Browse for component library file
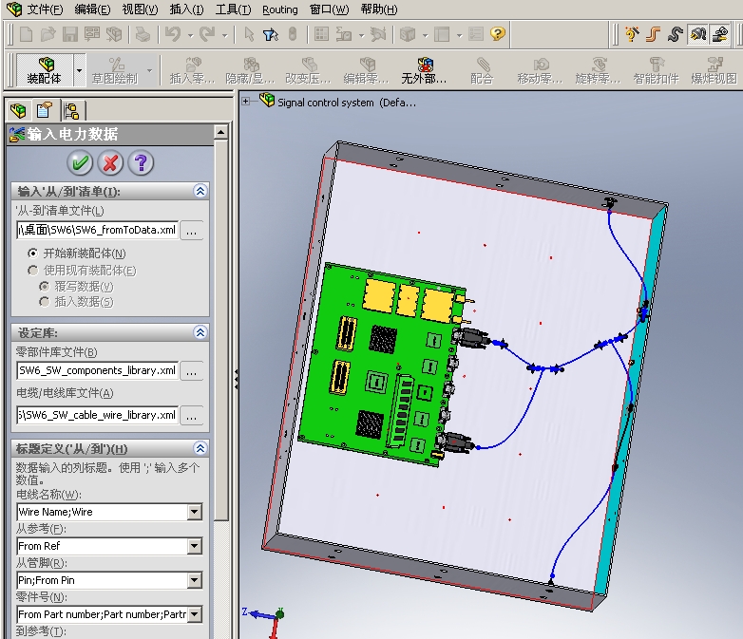 [191, 371]
